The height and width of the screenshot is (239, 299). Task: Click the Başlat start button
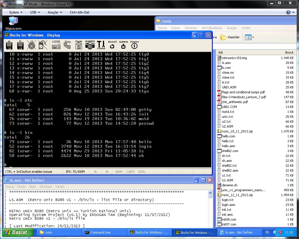(18, 232)
